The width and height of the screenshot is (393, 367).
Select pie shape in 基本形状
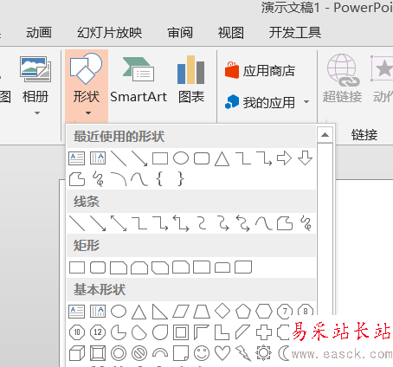coord(119,332)
